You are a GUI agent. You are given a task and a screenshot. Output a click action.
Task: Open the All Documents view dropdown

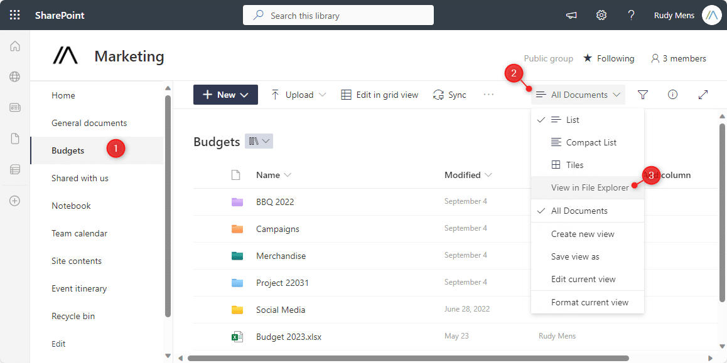pyautogui.click(x=578, y=95)
